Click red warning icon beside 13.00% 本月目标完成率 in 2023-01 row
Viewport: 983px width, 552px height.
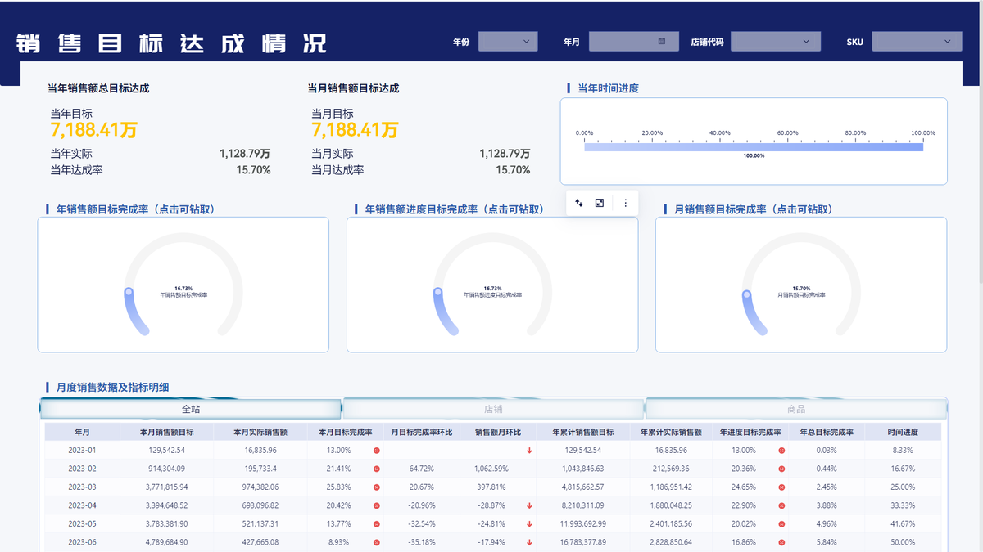click(377, 450)
